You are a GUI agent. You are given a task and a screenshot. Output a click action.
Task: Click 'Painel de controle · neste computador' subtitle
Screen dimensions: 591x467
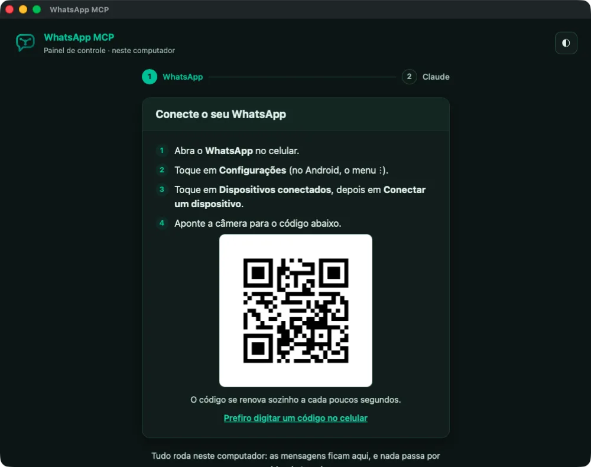(x=109, y=50)
